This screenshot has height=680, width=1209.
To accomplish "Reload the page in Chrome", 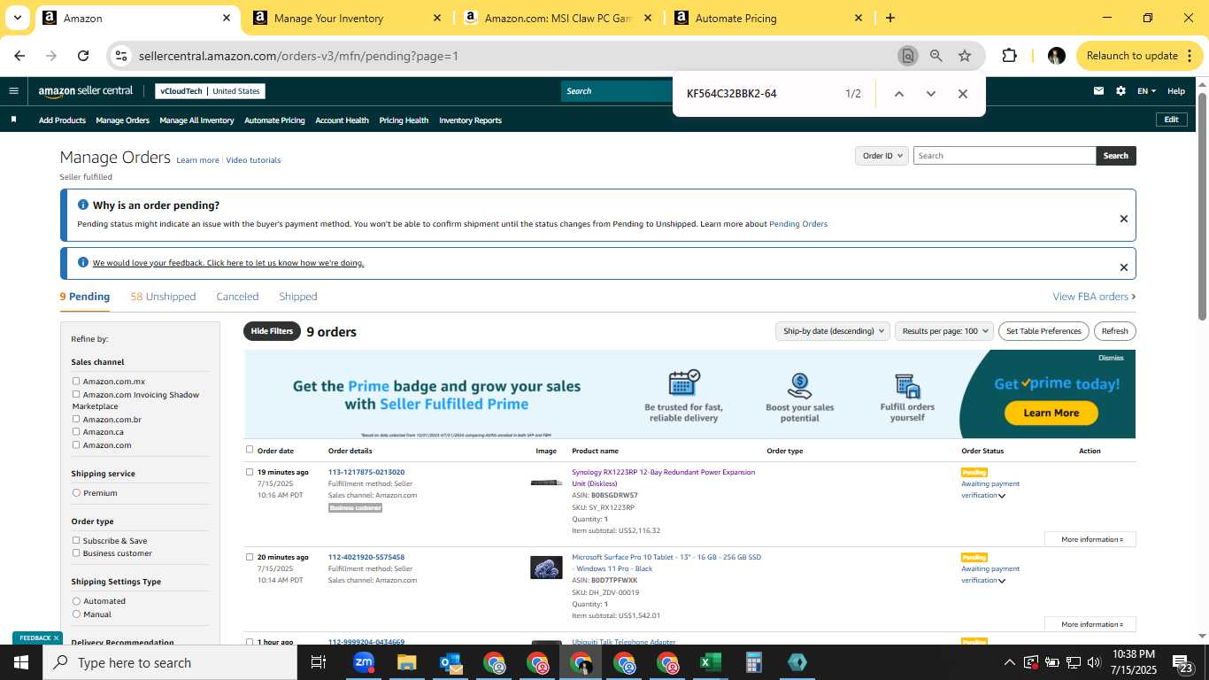I will [x=83, y=56].
